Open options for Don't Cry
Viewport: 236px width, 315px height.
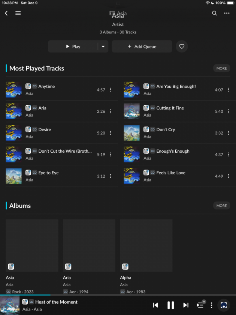coord(229,133)
